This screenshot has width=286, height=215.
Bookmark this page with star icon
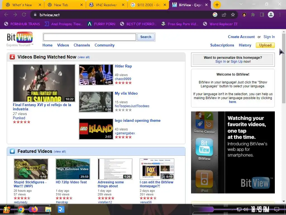tap(233, 15)
